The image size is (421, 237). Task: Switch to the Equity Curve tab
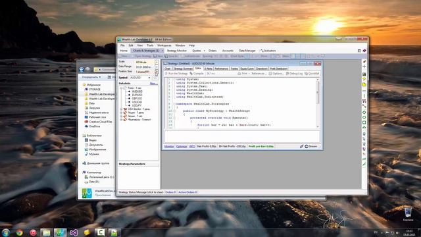(247, 68)
